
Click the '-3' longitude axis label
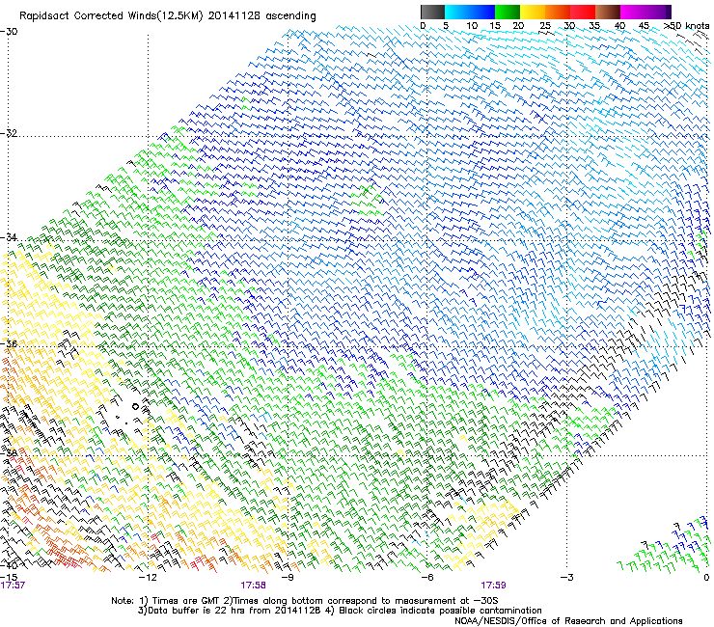pyautogui.click(x=567, y=578)
